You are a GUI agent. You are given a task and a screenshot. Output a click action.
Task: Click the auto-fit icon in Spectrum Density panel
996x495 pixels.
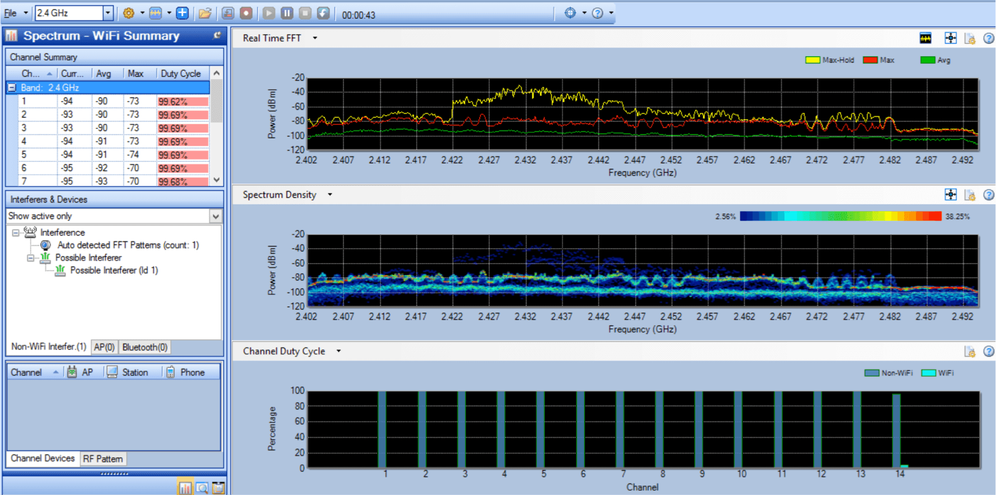point(950,194)
